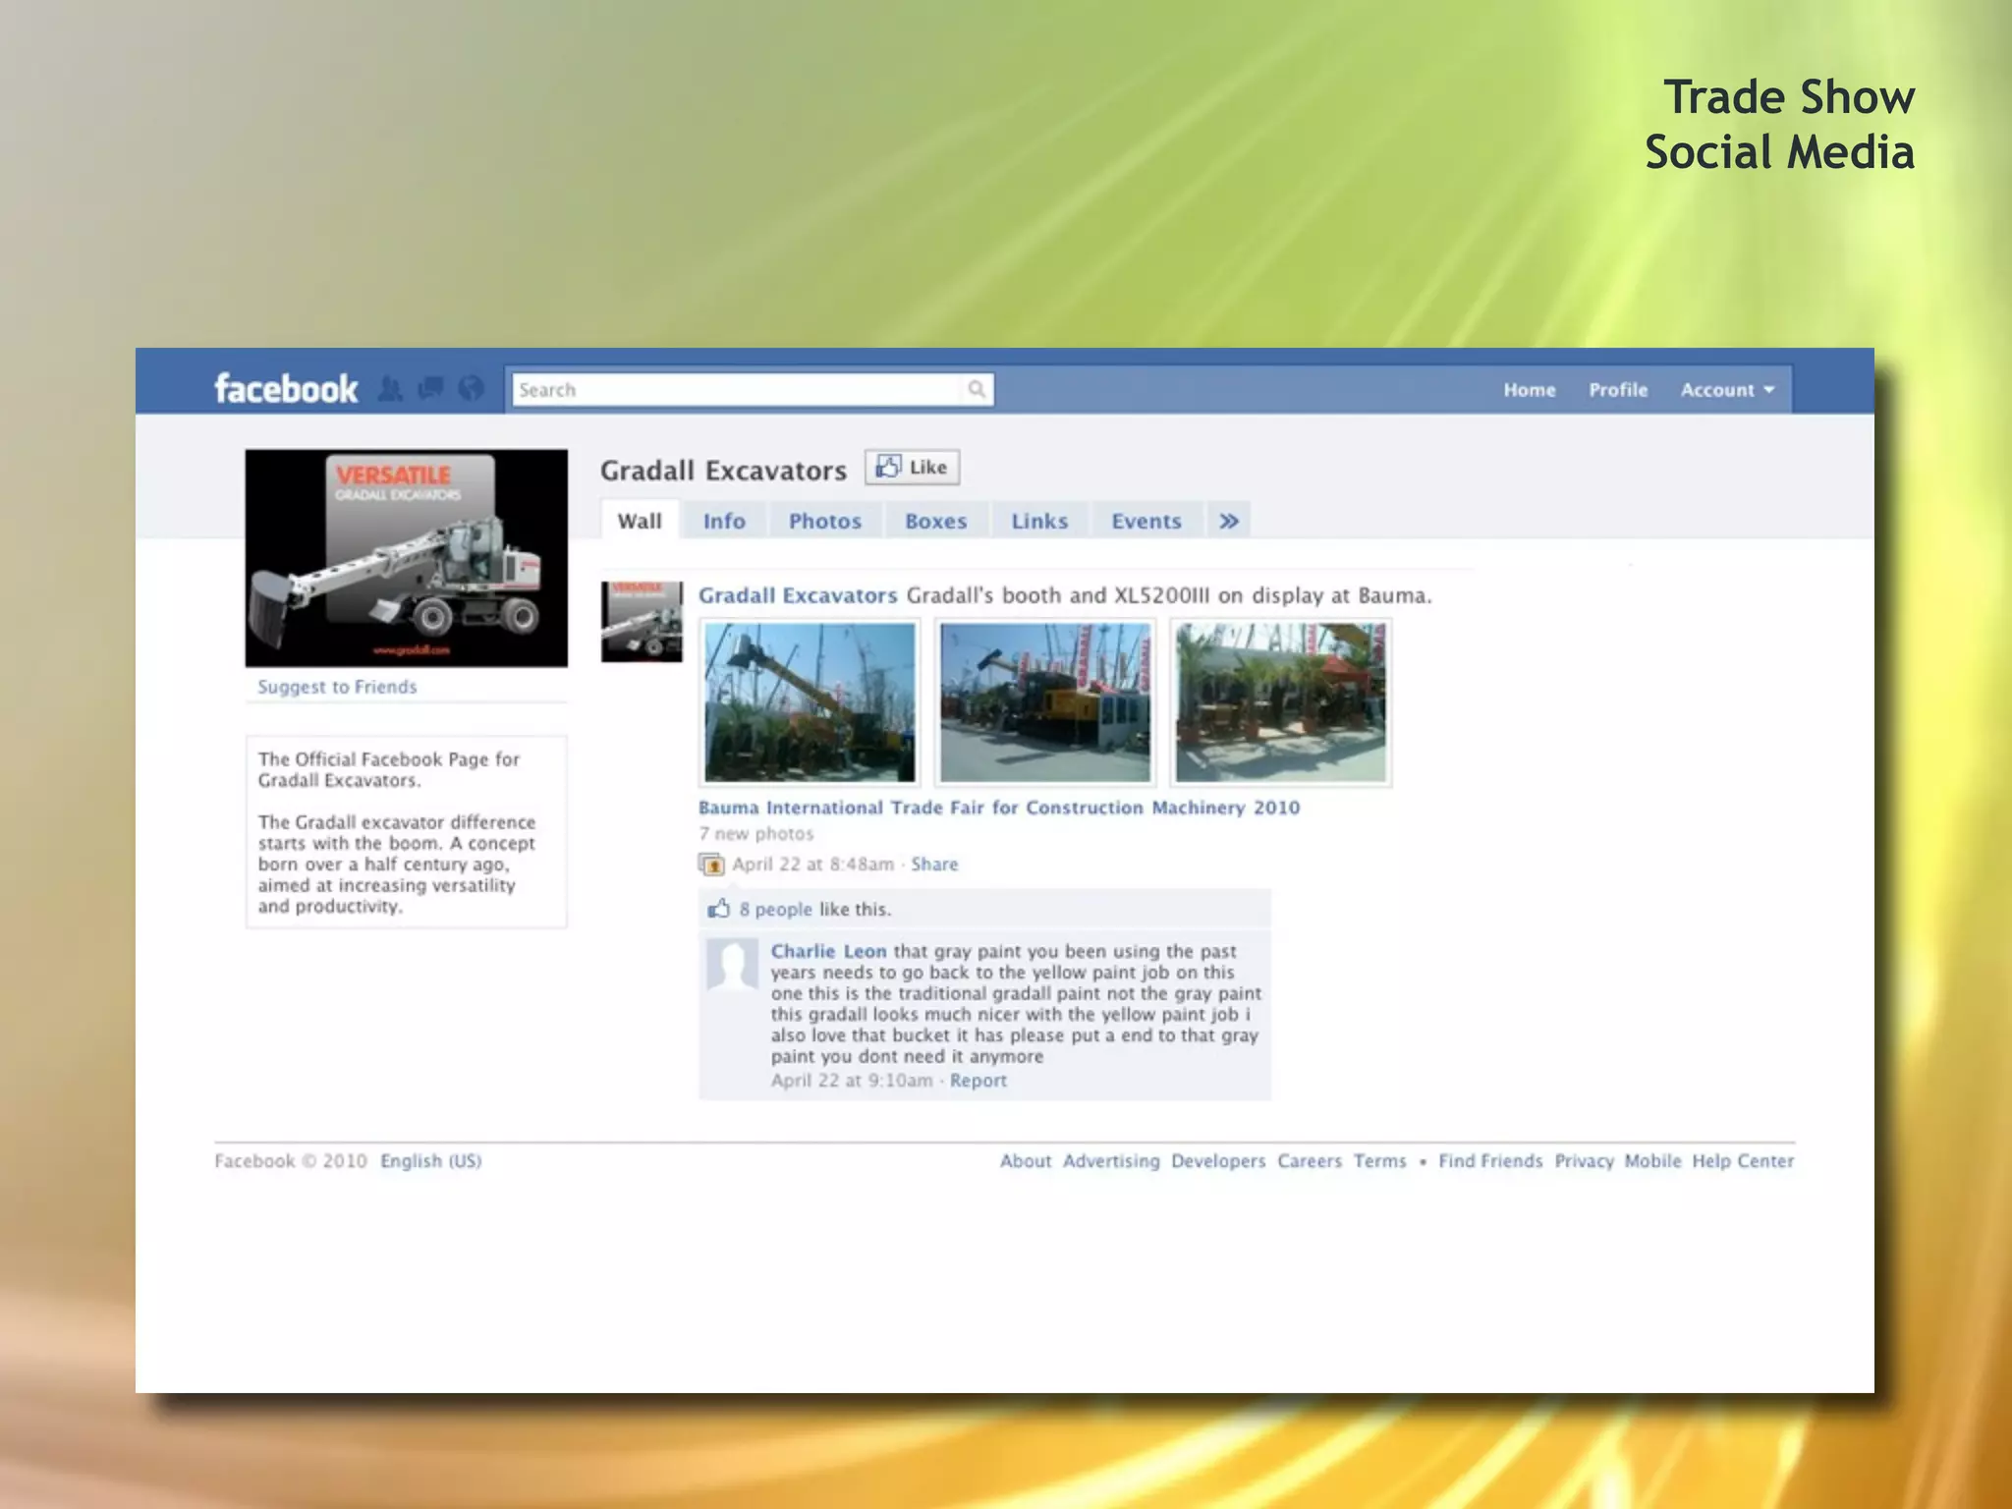This screenshot has height=1509, width=2012.
Task: Open Advertising footer link
Action: click(x=1111, y=1161)
